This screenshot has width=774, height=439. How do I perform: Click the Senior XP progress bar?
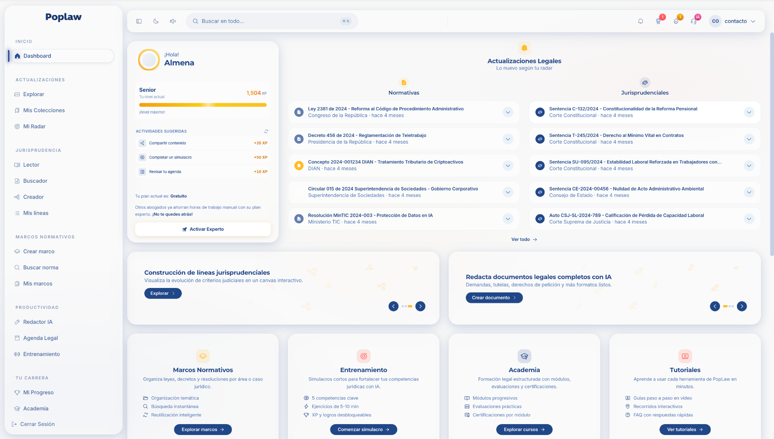click(x=203, y=105)
